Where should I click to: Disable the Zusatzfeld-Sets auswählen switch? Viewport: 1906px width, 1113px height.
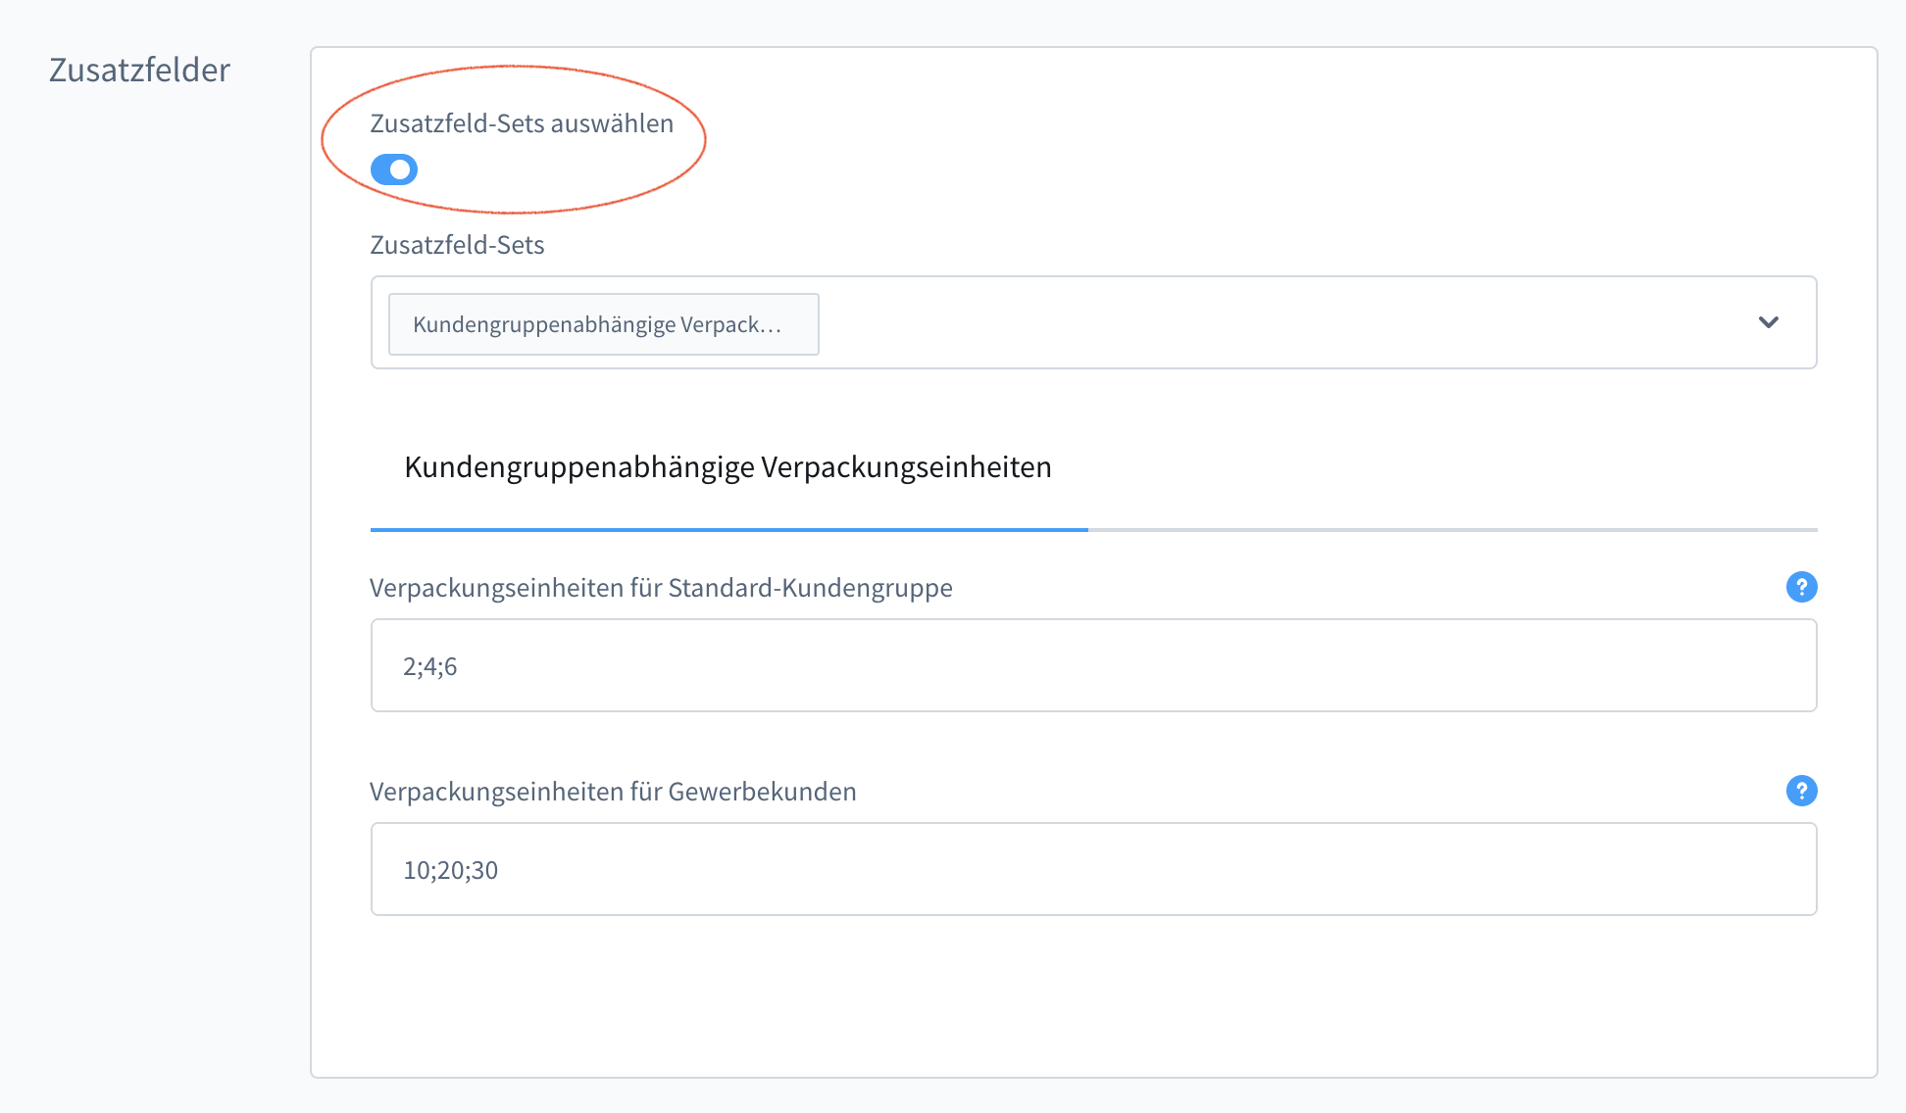[394, 169]
